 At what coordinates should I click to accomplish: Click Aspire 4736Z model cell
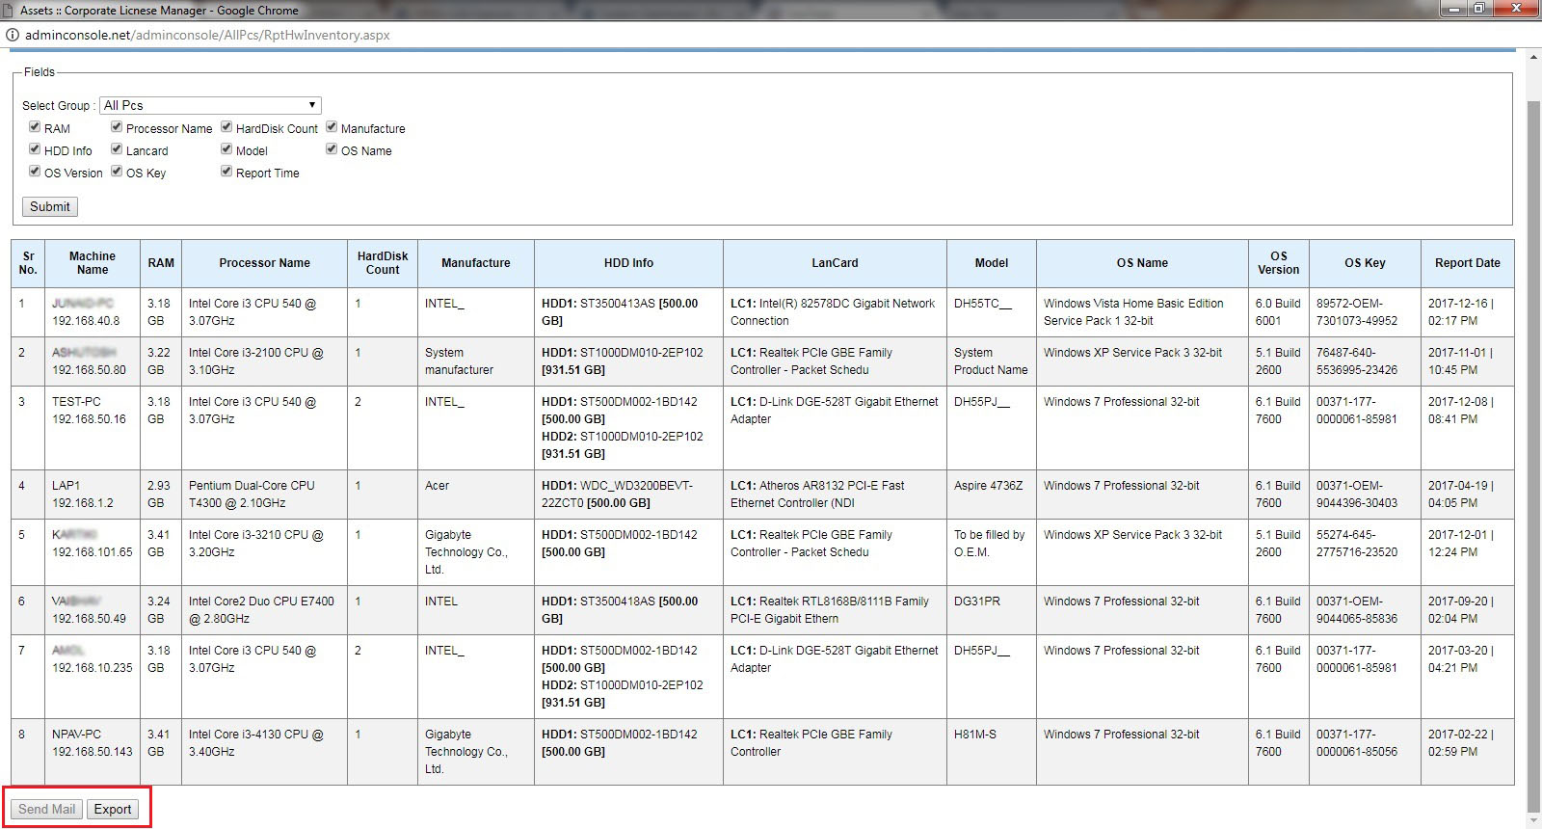[x=992, y=495]
